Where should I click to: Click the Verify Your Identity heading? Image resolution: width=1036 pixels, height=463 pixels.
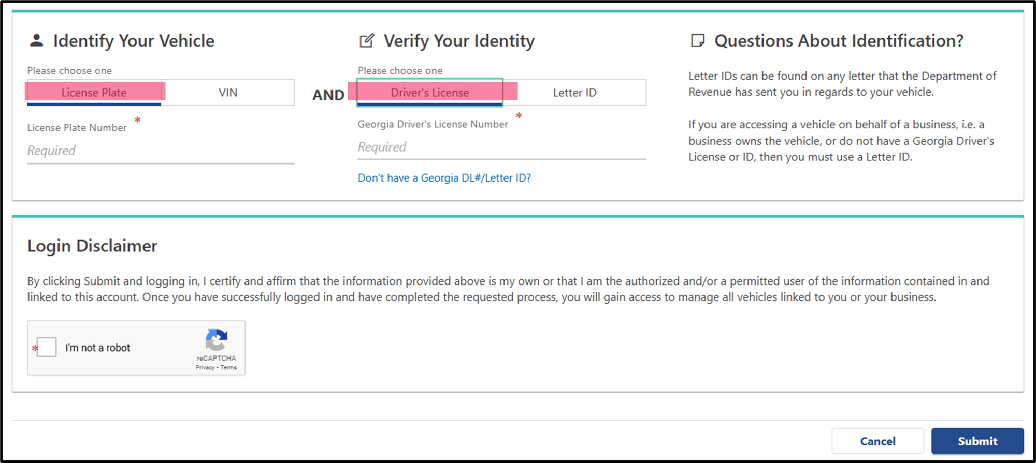[459, 41]
